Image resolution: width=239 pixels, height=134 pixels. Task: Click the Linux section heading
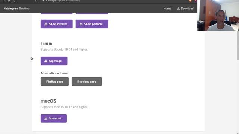tap(46, 44)
